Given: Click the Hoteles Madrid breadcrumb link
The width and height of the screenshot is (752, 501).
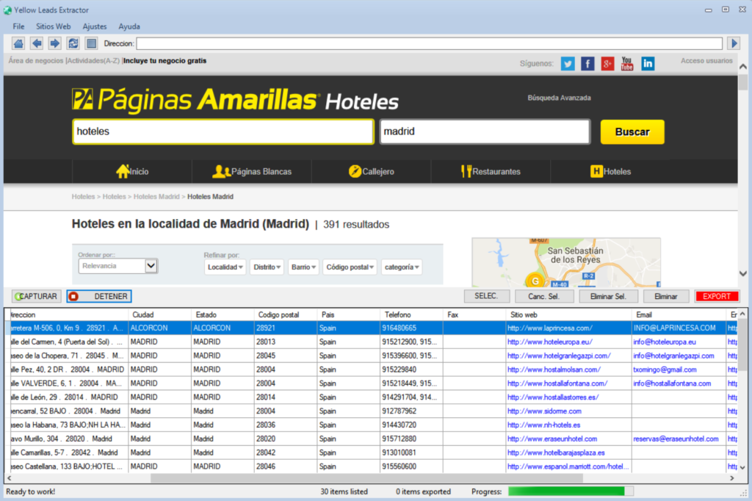Looking at the screenshot, I should coord(156,197).
